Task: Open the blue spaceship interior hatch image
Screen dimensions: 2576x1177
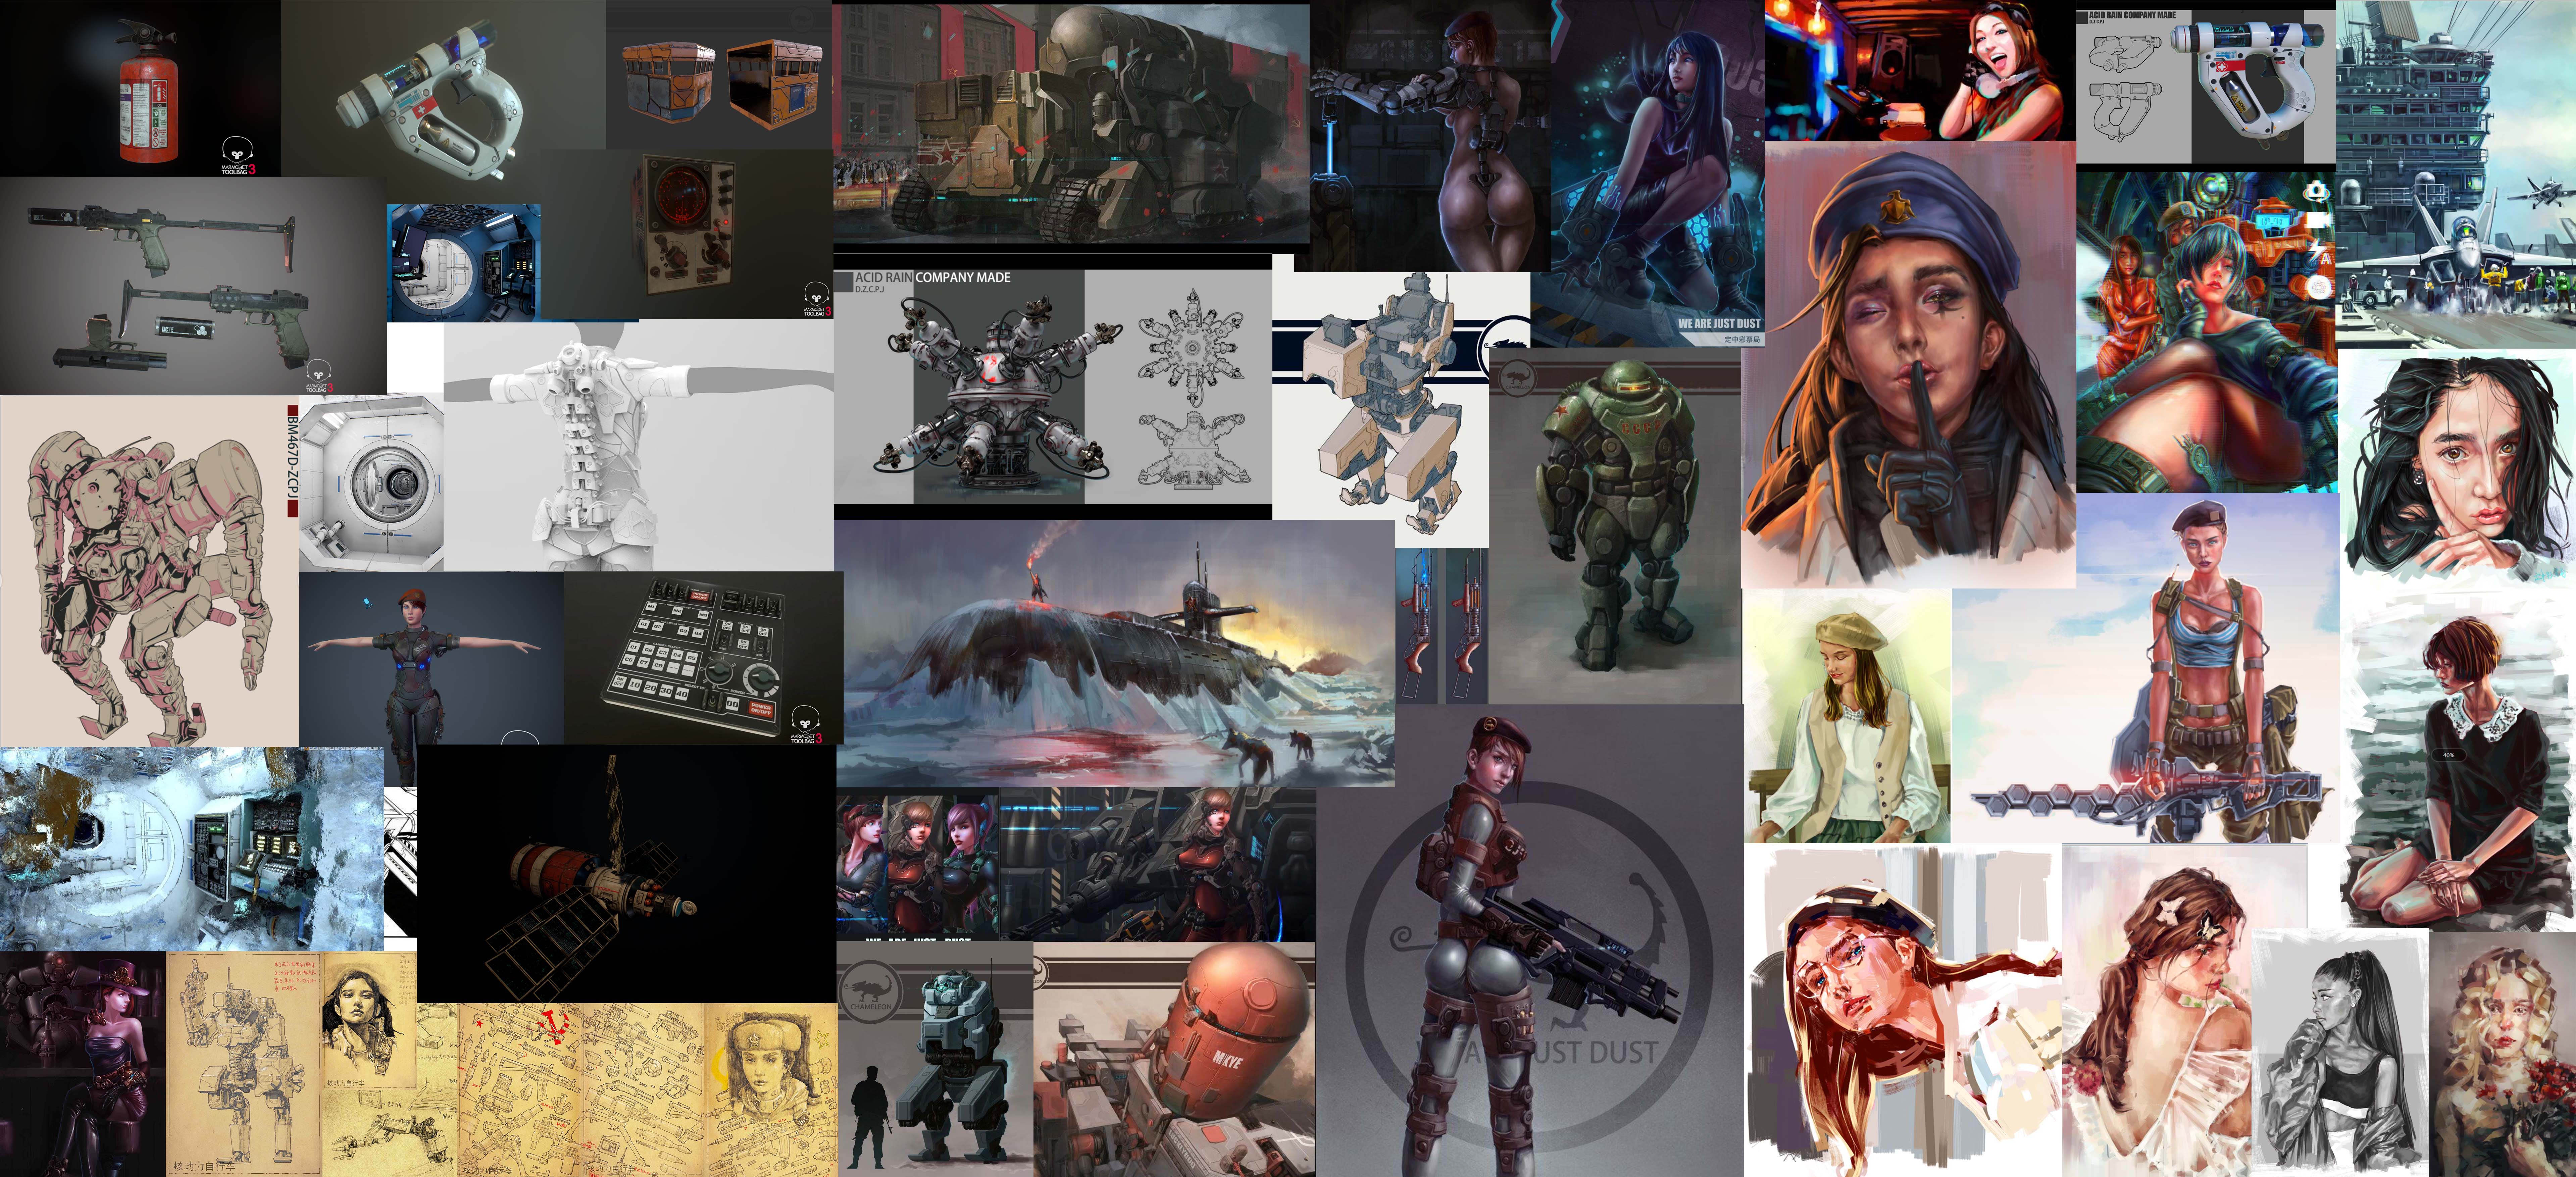Action: click(x=464, y=263)
